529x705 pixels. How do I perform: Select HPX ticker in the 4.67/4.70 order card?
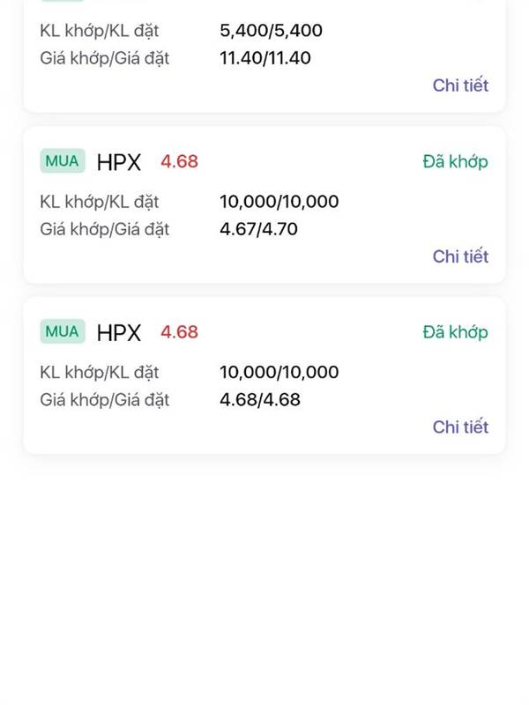click(x=119, y=162)
